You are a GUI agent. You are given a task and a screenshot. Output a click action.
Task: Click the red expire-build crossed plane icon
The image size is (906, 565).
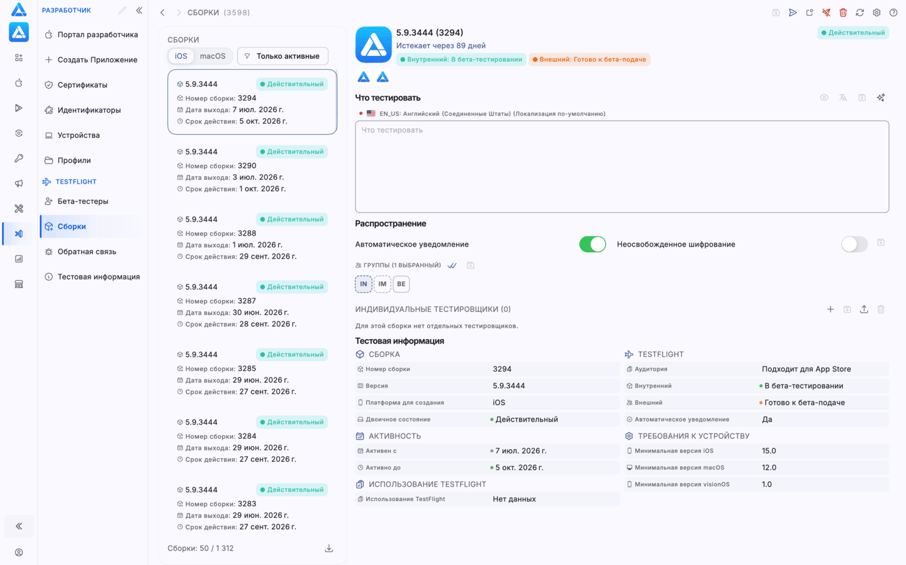coord(826,13)
